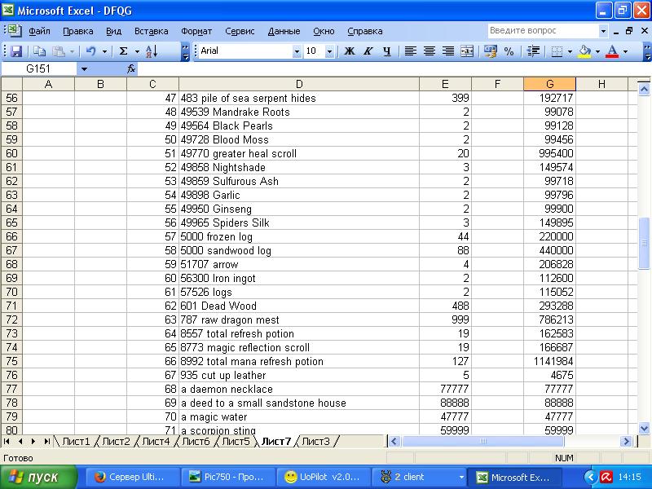Open the Правка menu
This screenshot has height=489, width=652.
click(x=77, y=31)
